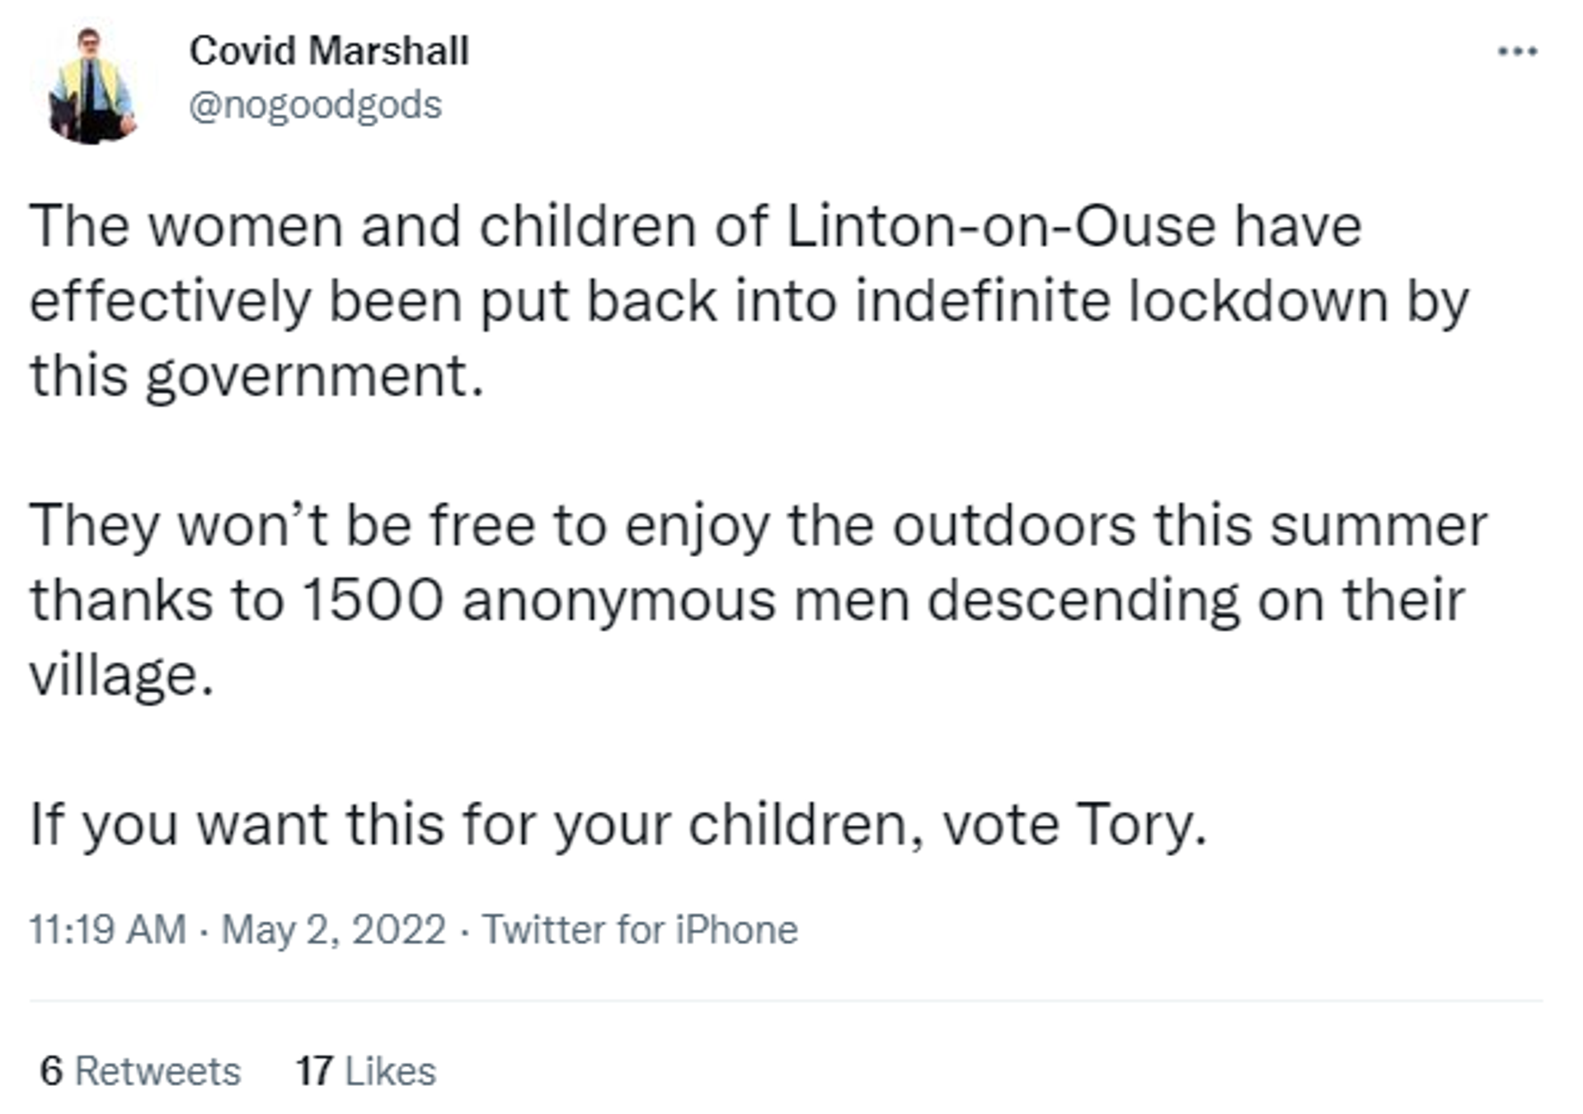This screenshot has width=1583, height=1114.
Task: Open the Covid Marshall display name link
Action: [x=329, y=51]
